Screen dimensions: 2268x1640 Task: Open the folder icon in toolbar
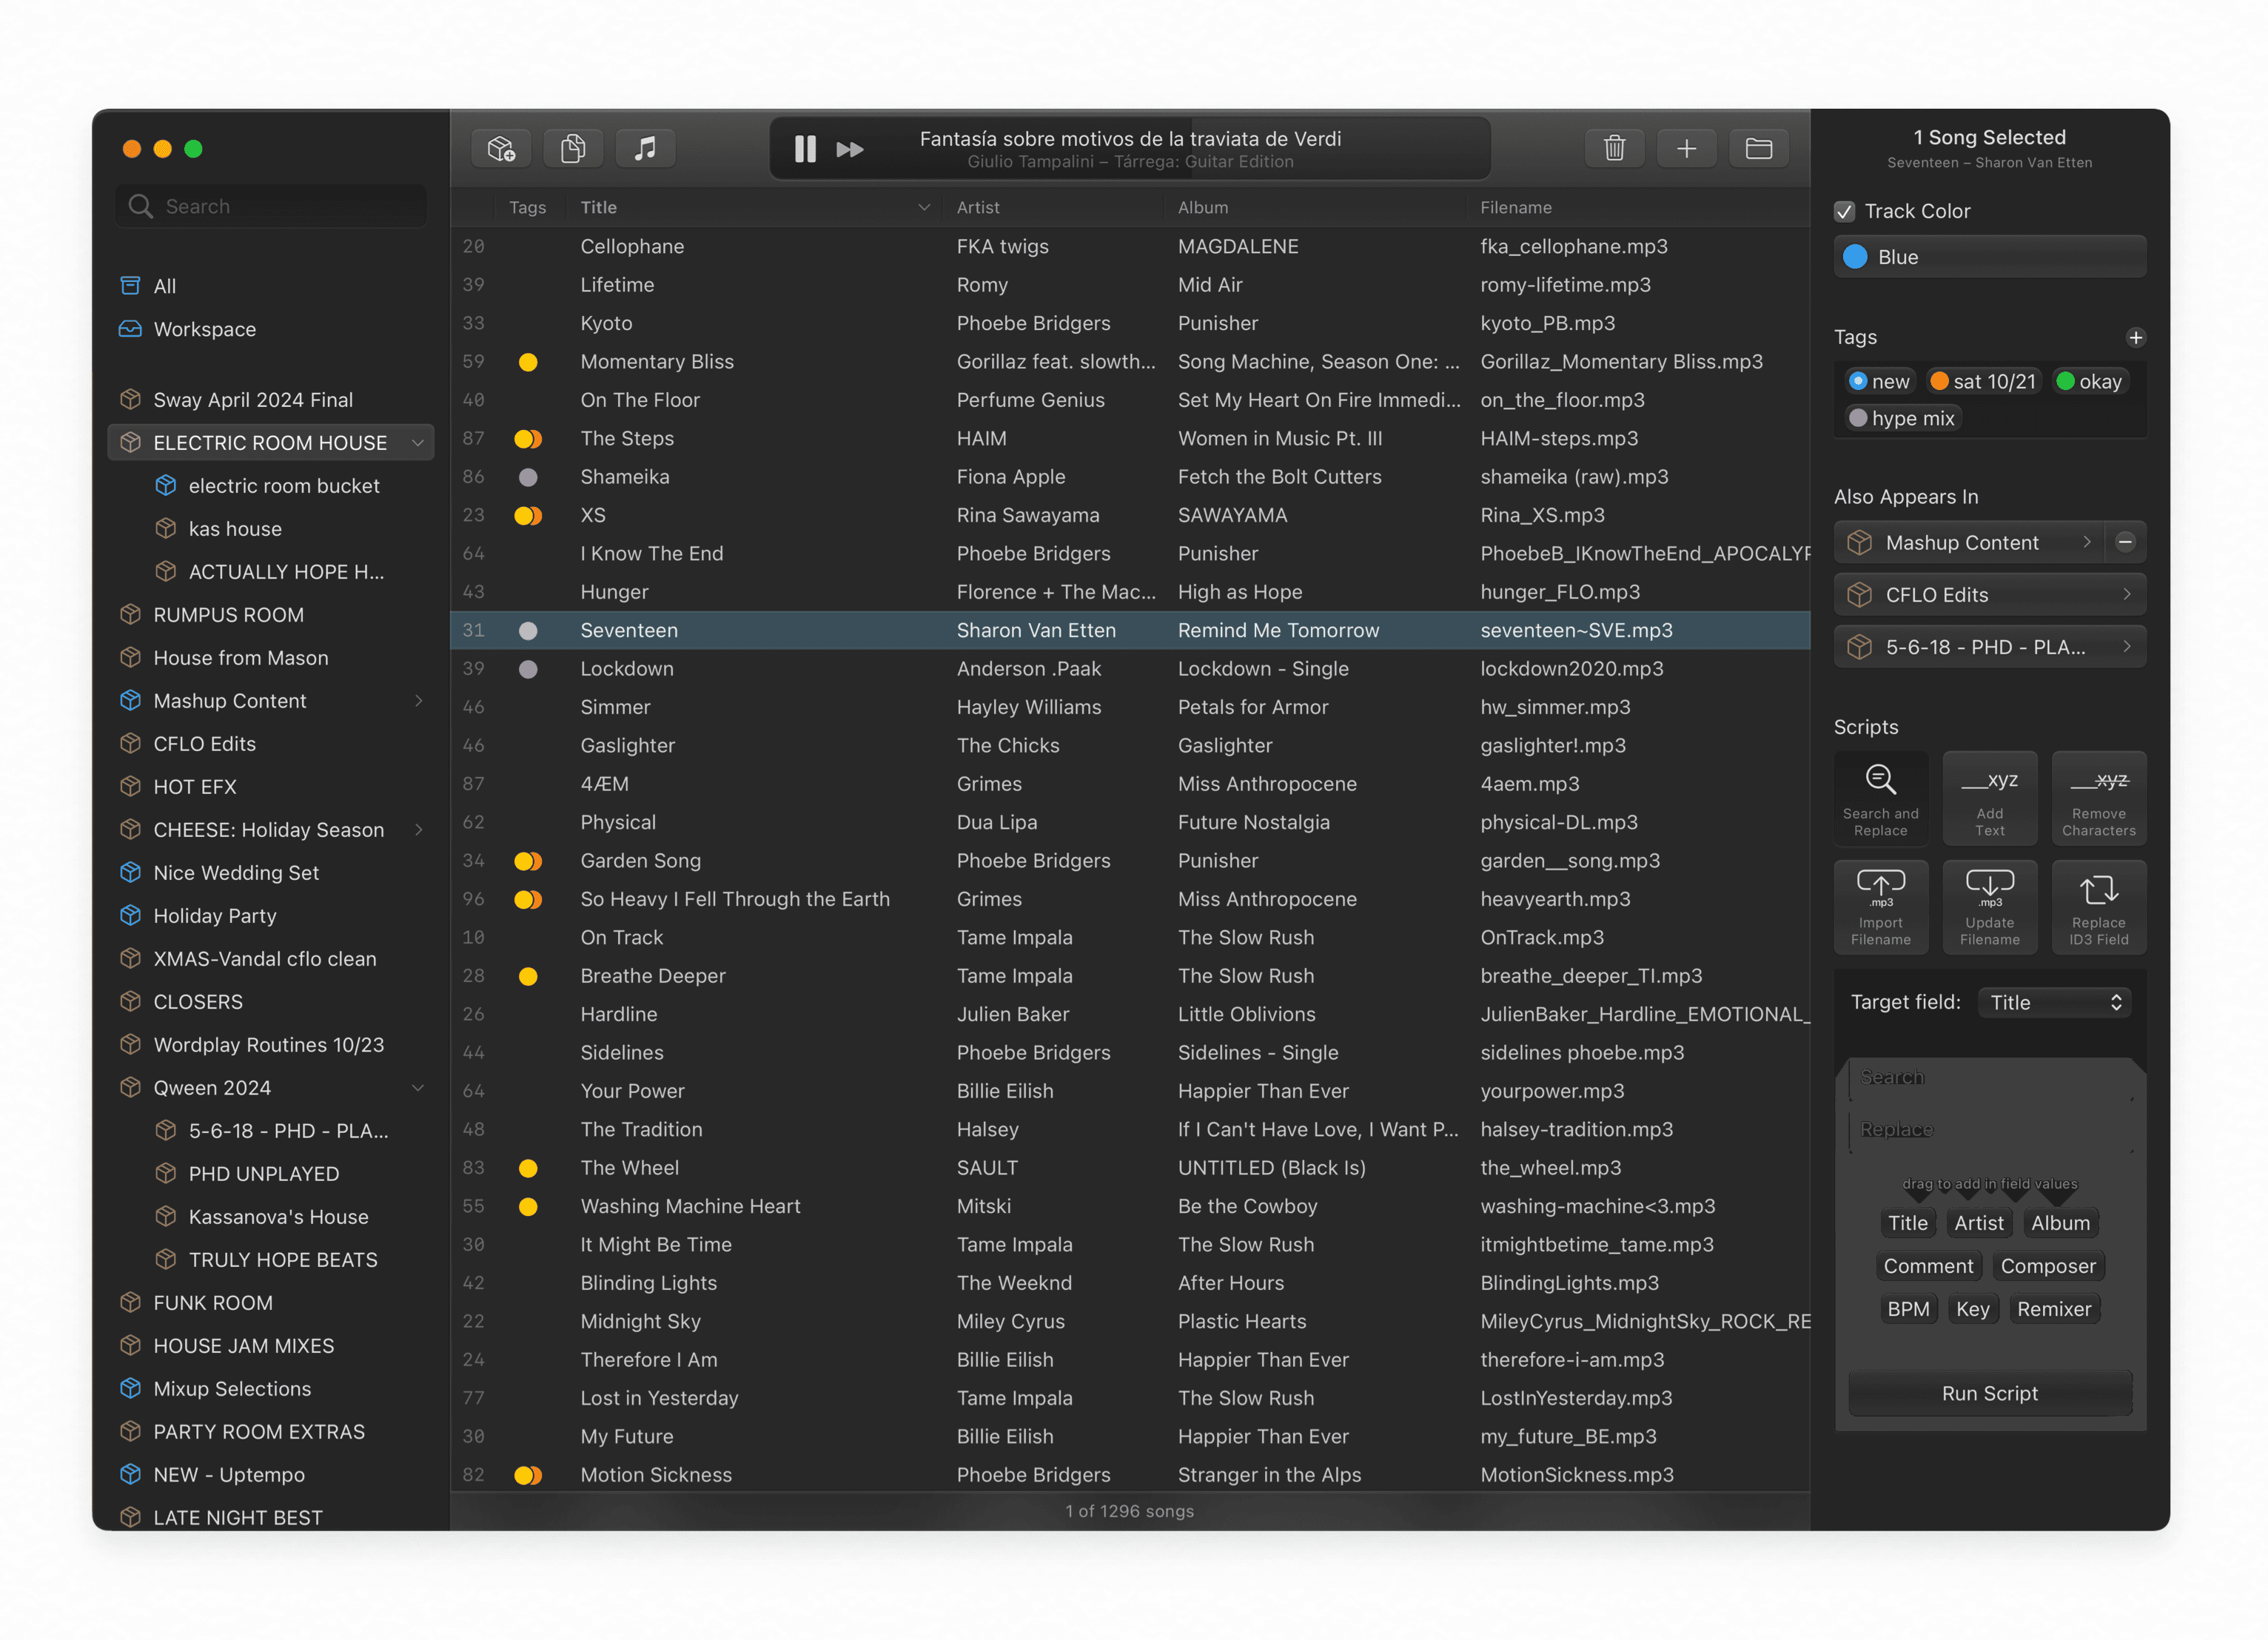pyautogui.click(x=1758, y=149)
